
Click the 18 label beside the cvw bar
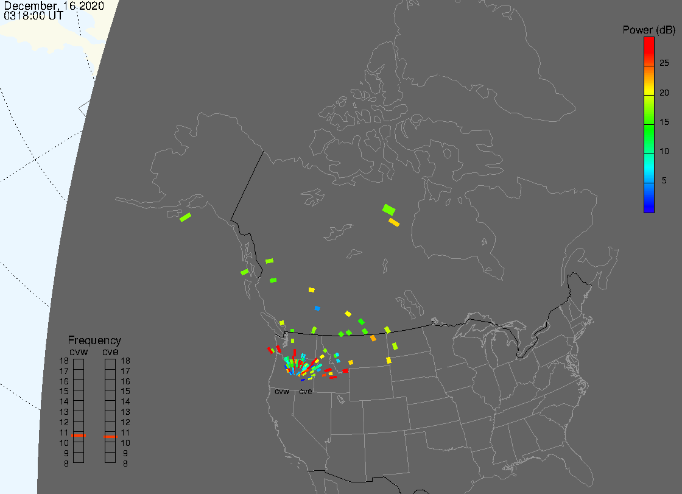coord(64,361)
